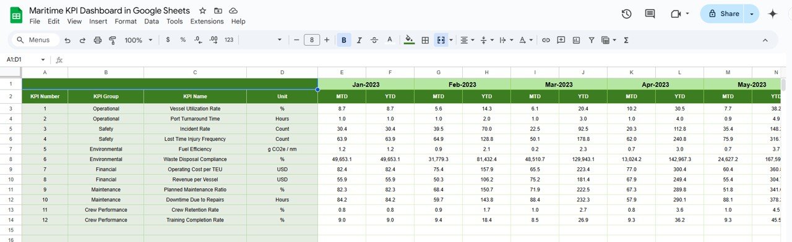
Task: Click the print icon in toolbar
Action: [97, 40]
